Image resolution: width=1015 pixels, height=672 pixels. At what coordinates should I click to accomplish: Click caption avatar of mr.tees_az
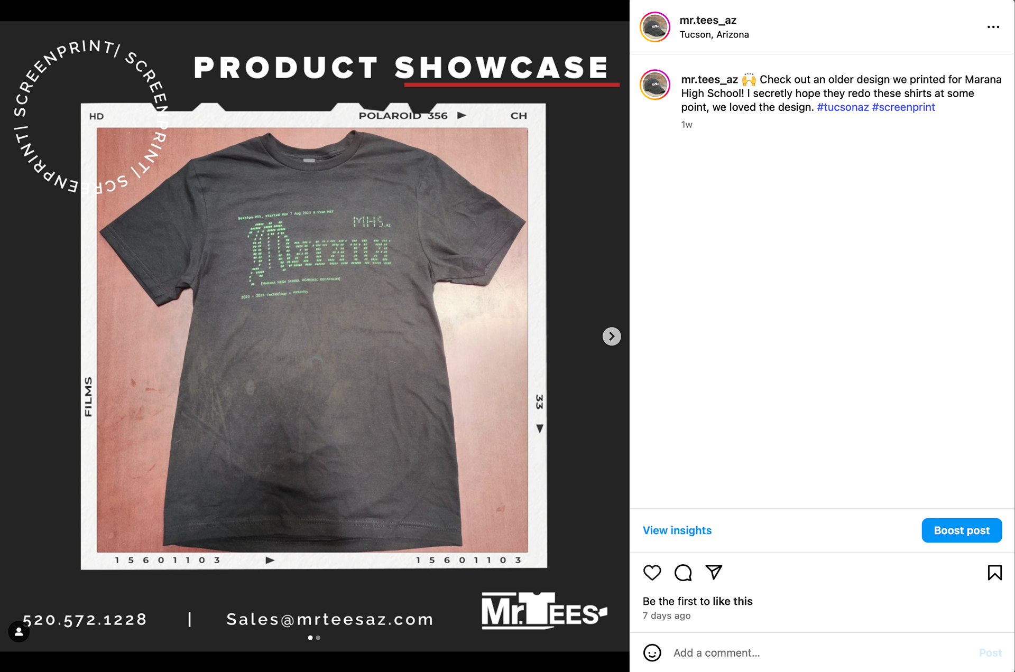(655, 85)
